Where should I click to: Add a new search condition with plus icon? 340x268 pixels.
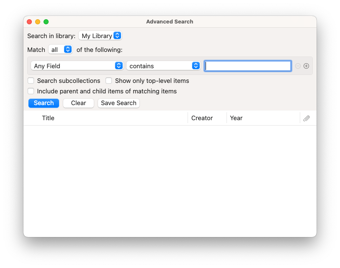[306, 66]
